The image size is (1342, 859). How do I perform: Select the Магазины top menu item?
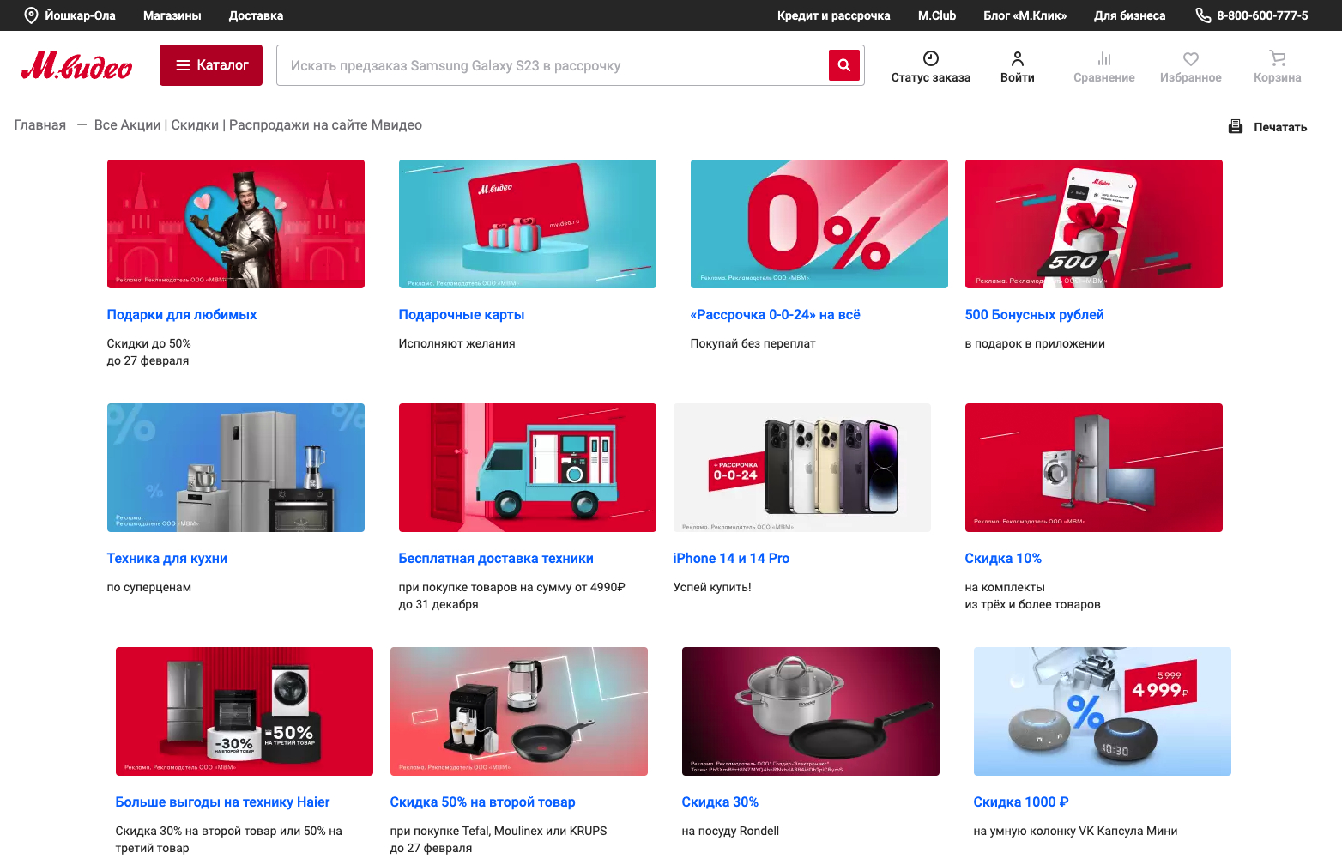(x=172, y=15)
